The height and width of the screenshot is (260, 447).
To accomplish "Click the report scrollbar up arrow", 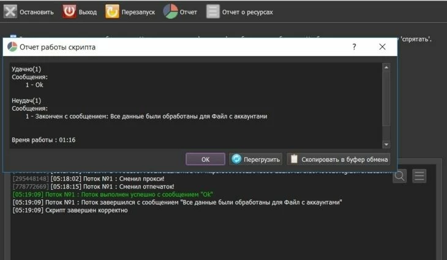I will pos(386,67).
